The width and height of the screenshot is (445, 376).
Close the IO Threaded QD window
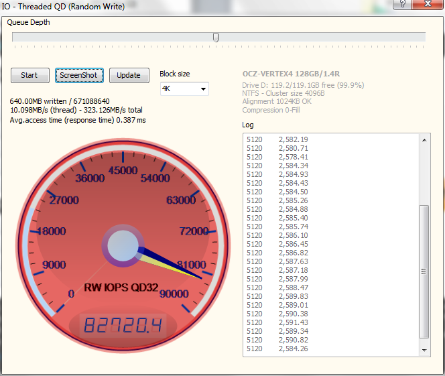428,3
